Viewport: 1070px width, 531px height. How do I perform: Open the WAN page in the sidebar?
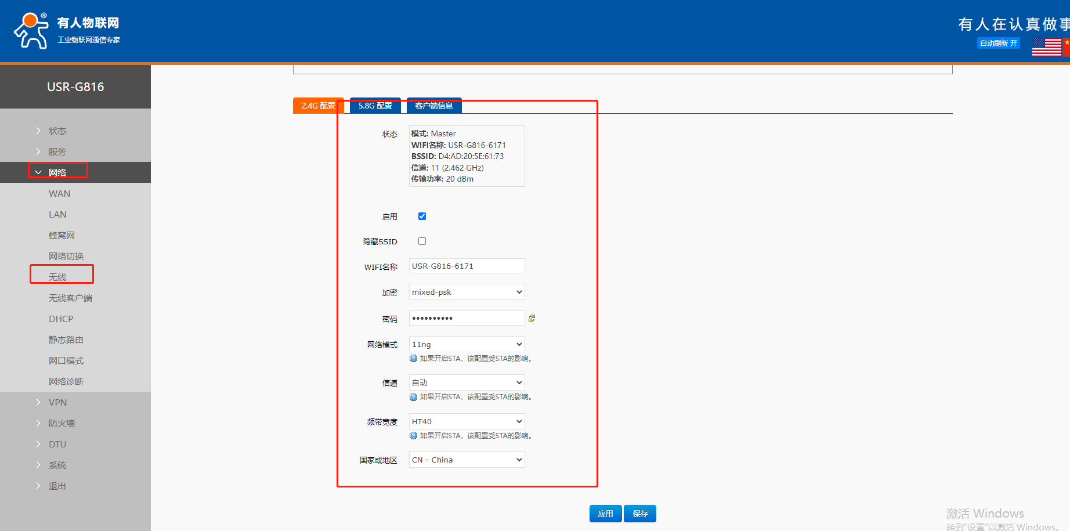(x=59, y=193)
